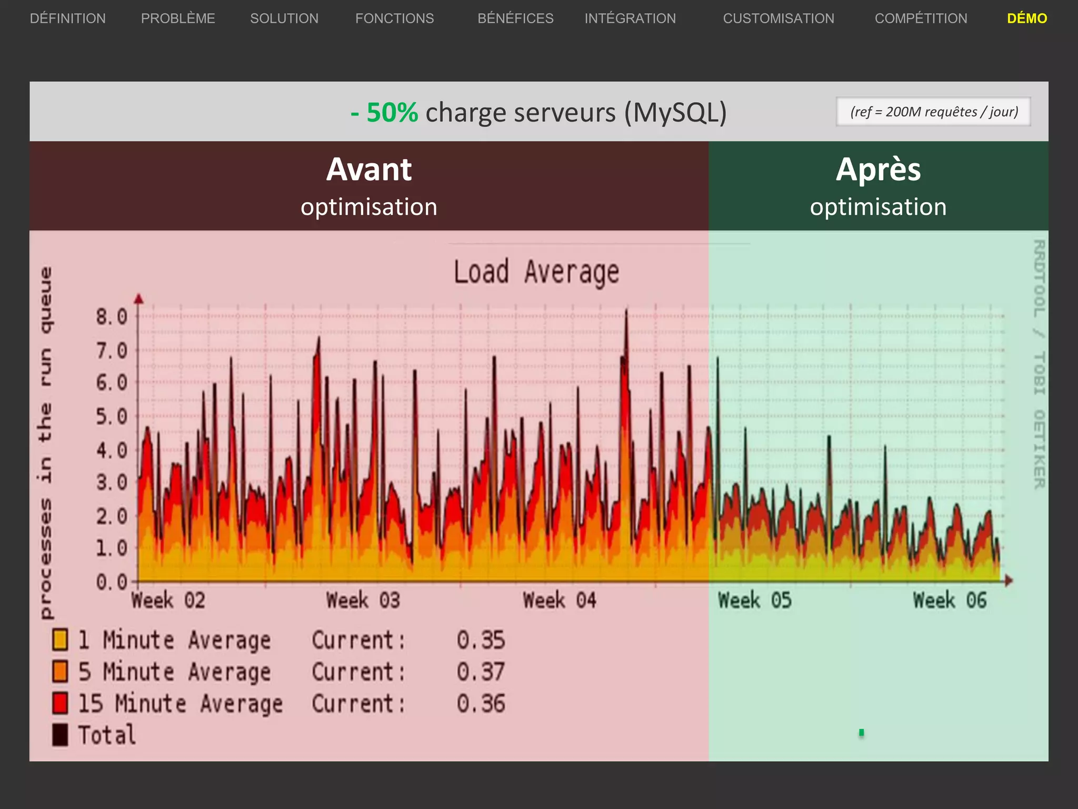The height and width of the screenshot is (809, 1078).
Task: Click the 1.0 y-axis value
Action: [x=112, y=549]
